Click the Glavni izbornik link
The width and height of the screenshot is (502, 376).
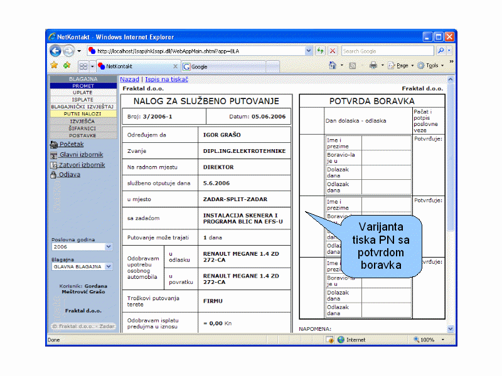point(81,154)
